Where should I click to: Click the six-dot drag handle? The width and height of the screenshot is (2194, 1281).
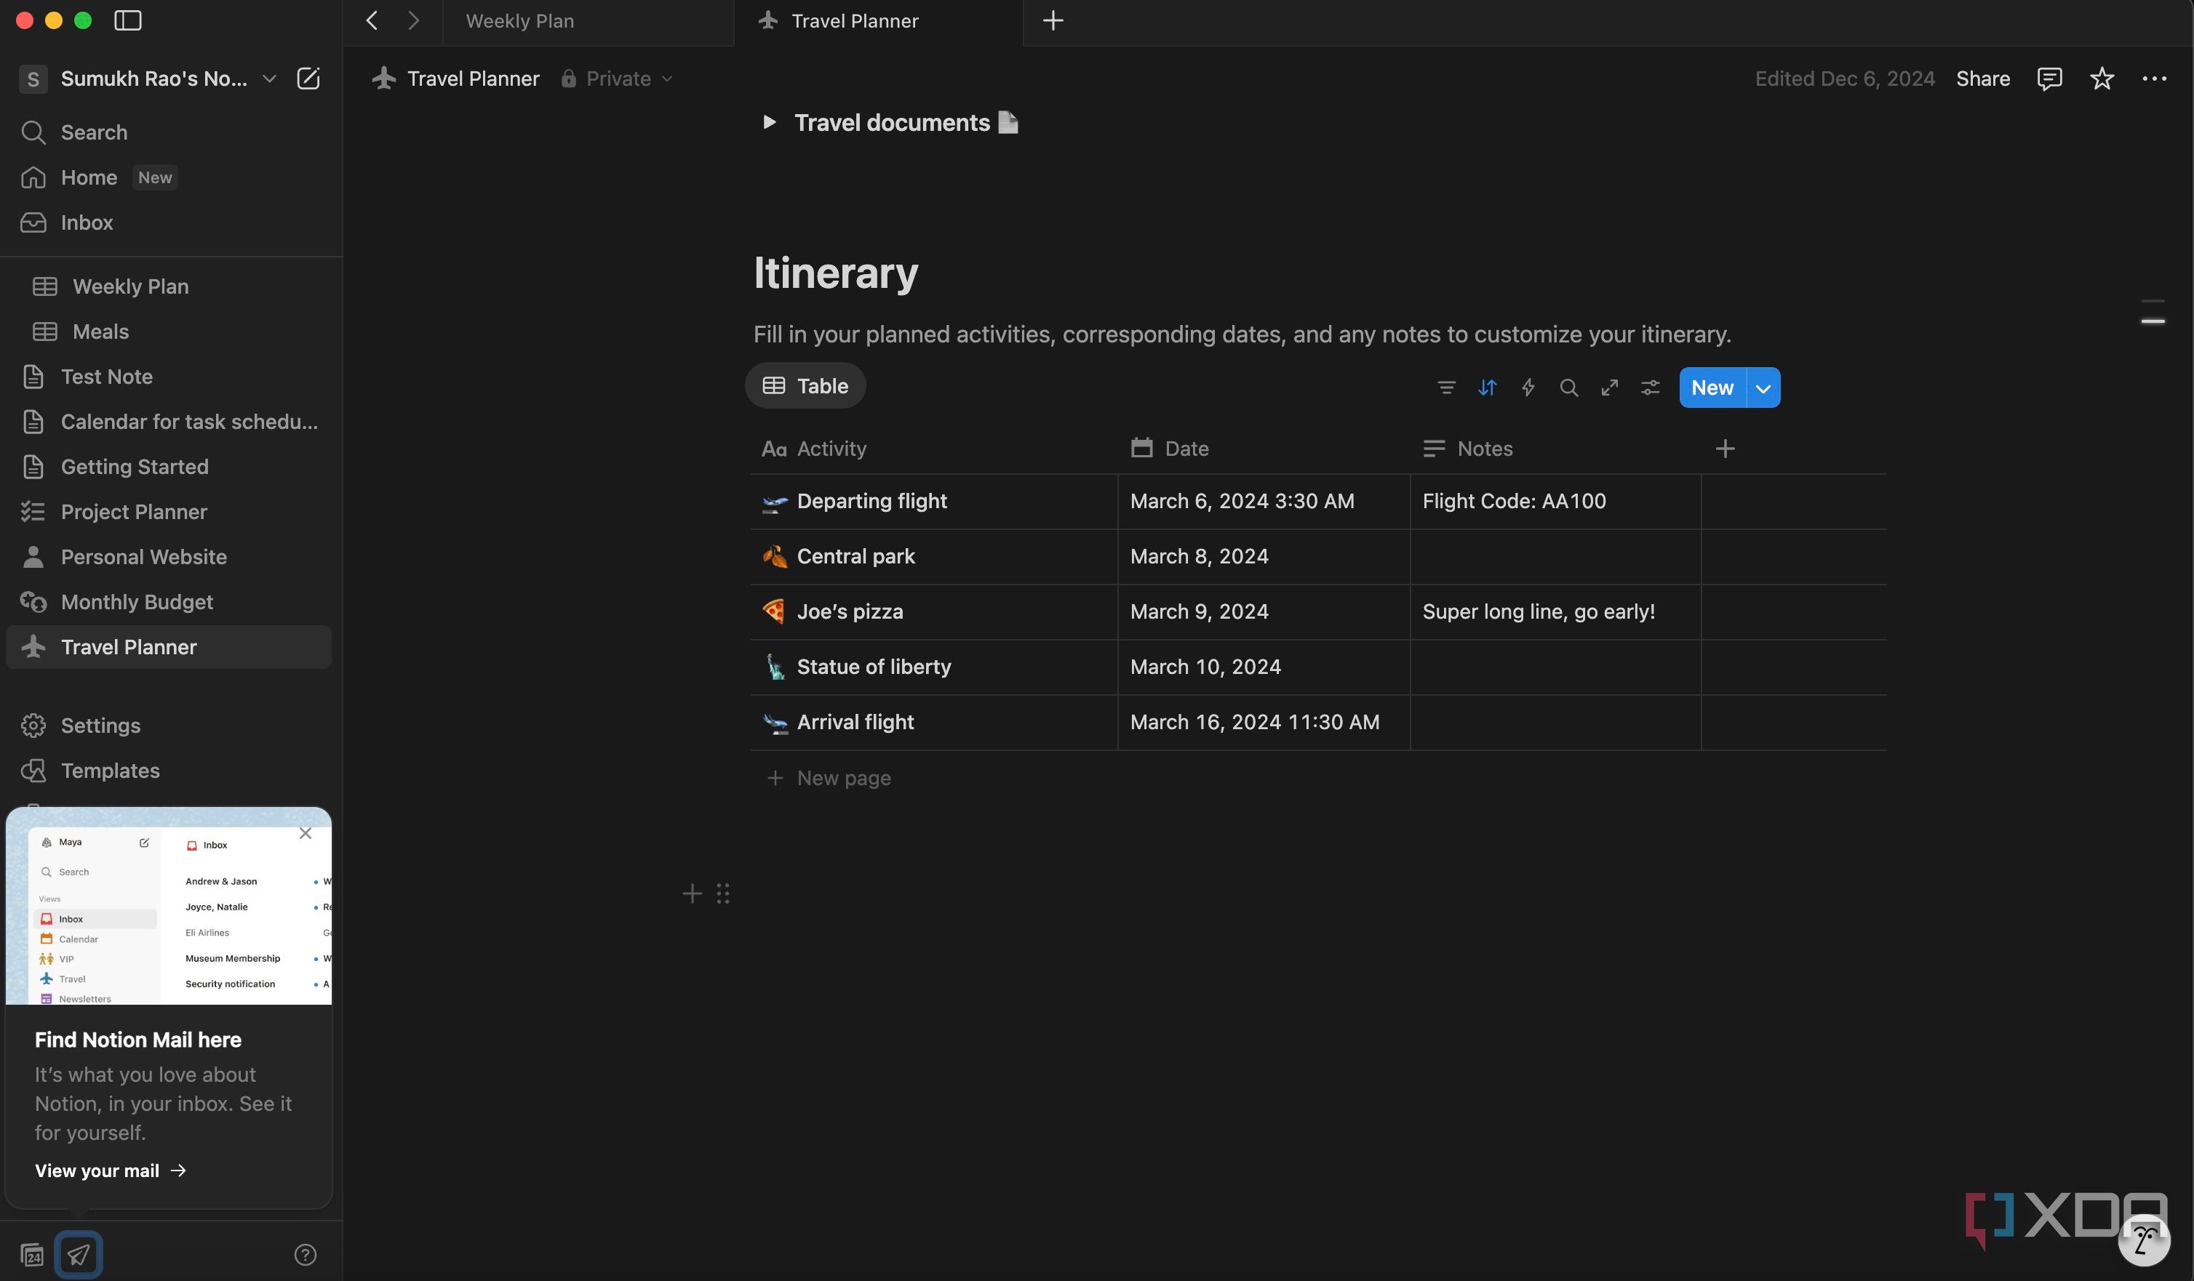[722, 894]
